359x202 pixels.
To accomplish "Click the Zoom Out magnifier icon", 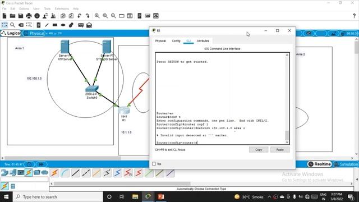I will point(113,16).
